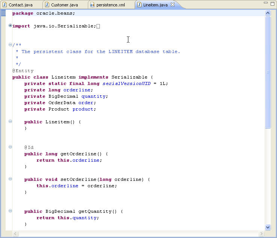Click the Contact.java file icon

[x=5, y=5]
